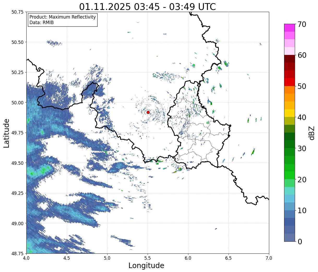
Task: Click the 'Longitude' x-axis label
Action: tap(146, 265)
